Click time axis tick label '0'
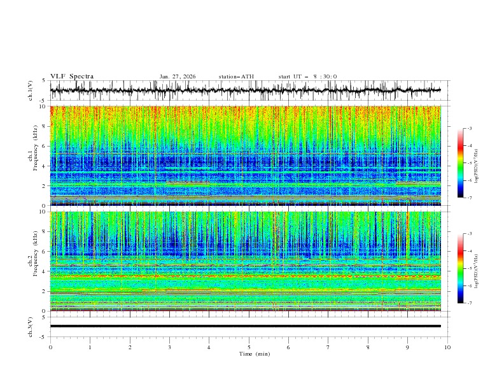This screenshot has width=504, height=390. click(x=50, y=347)
